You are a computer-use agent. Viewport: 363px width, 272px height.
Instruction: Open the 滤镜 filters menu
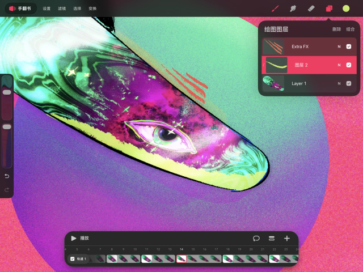point(62,8)
